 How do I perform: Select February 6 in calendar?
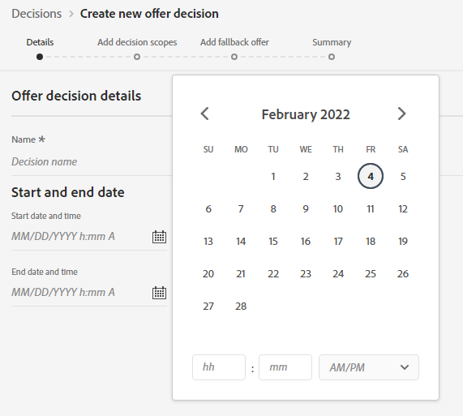208,208
